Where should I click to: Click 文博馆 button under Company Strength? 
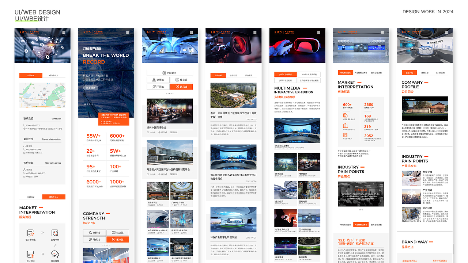(94, 232)
